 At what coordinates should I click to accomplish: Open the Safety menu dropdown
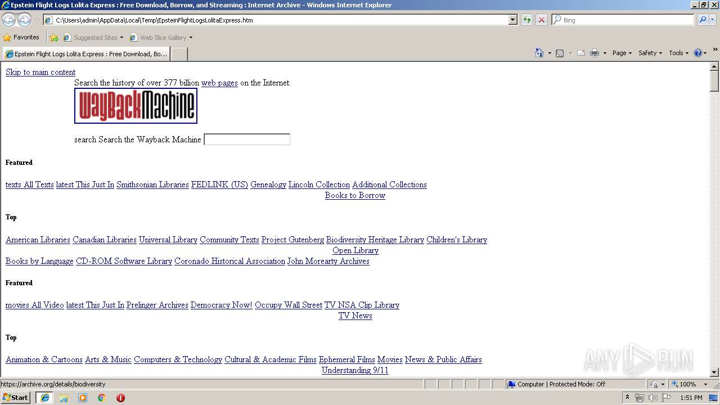[x=650, y=53]
